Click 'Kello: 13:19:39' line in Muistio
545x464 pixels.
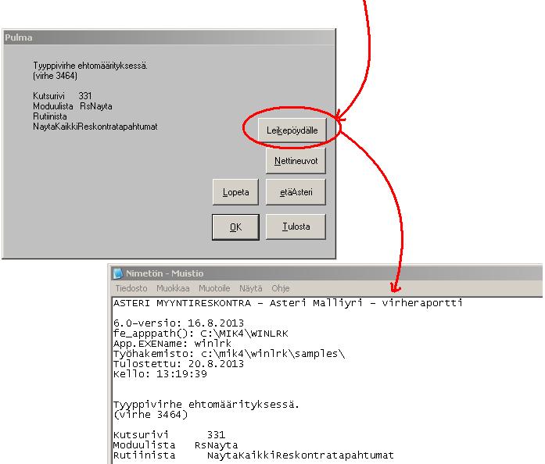pyautogui.click(x=160, y=374)
